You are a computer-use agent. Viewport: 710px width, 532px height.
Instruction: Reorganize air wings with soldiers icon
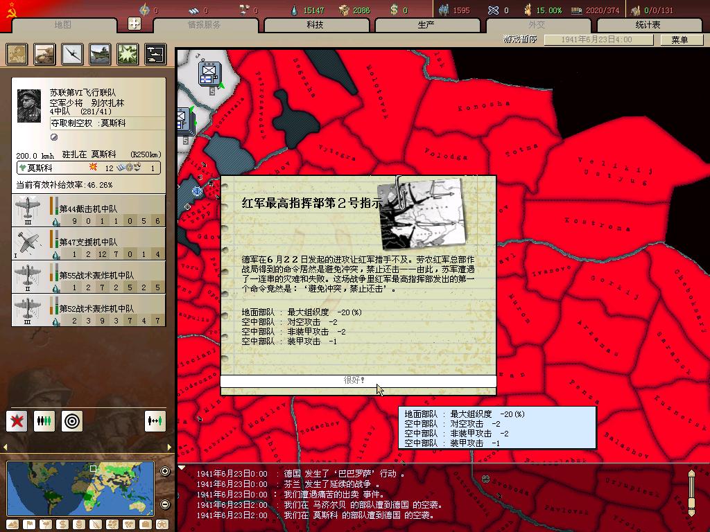coord(44,421)
